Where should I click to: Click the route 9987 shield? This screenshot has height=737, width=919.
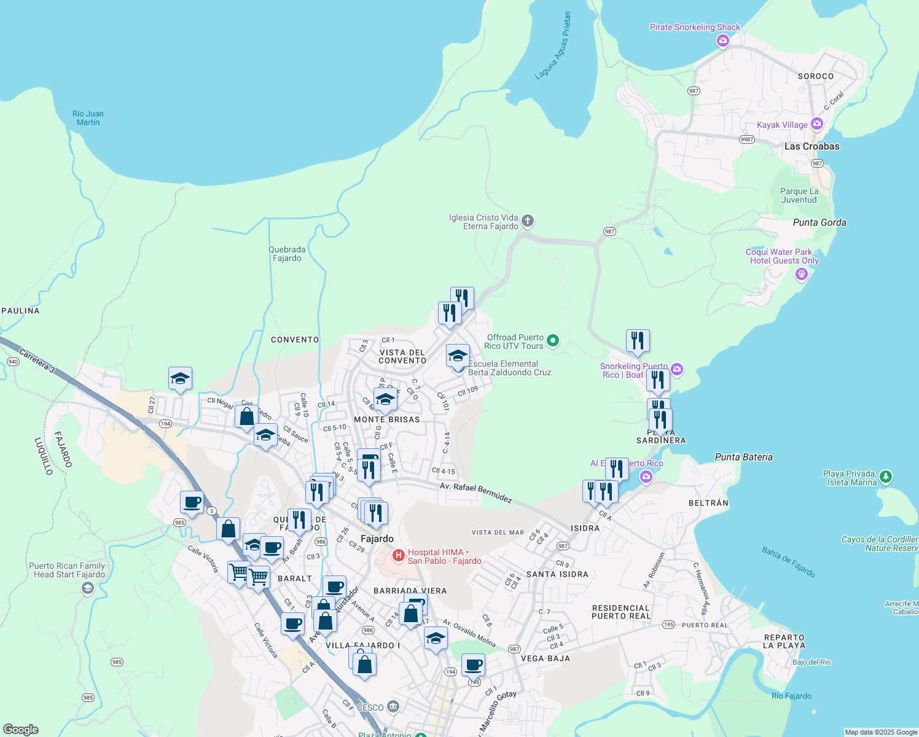[747, 139]
